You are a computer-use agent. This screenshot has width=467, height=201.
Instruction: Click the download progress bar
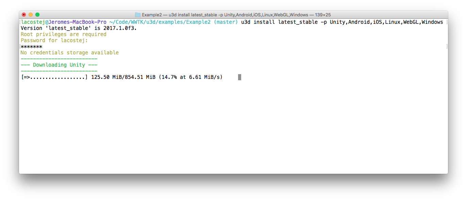[54, 77]
